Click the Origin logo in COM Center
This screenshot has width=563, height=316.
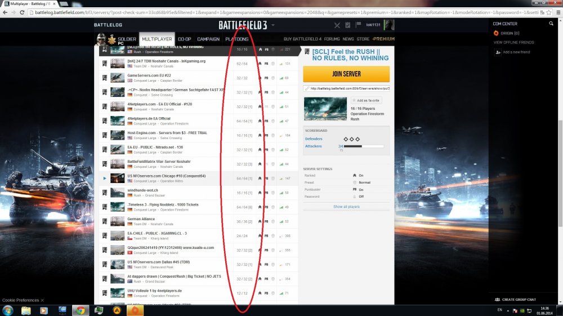point(496,33)
